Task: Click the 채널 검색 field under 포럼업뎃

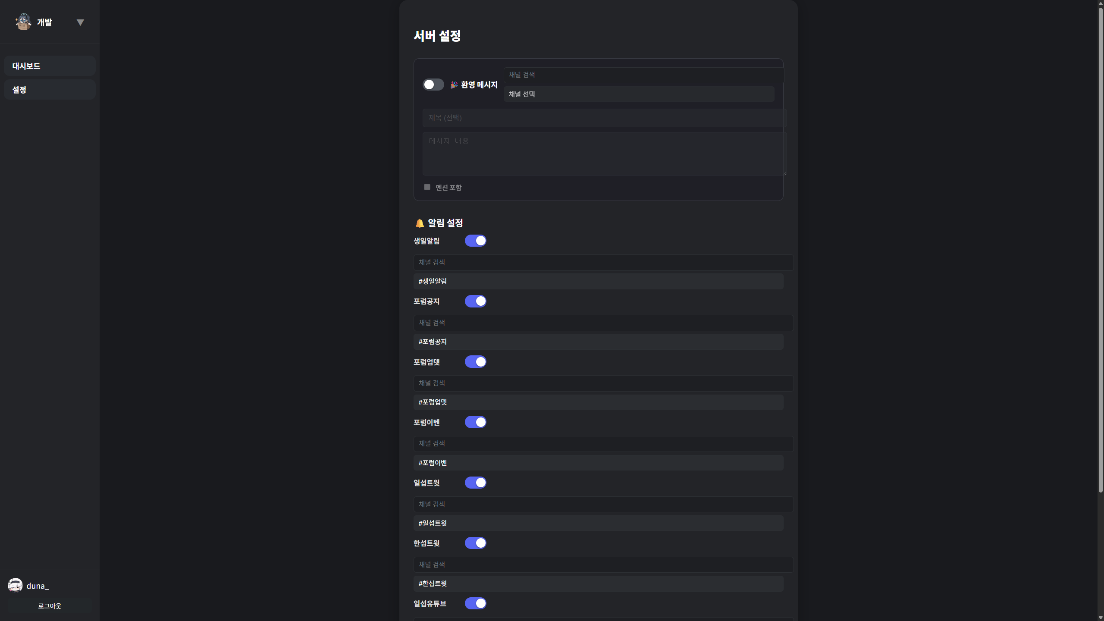Action: (603, 383)
